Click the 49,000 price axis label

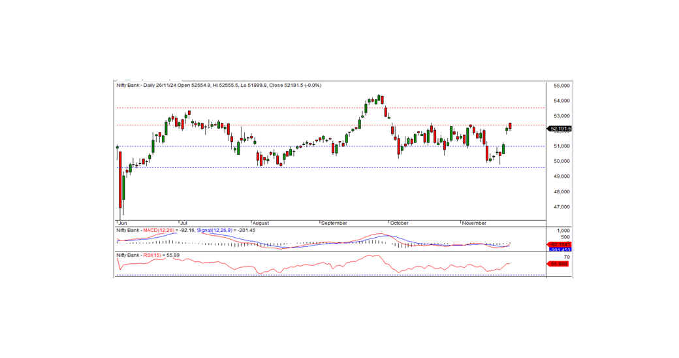tap(561, 176)
